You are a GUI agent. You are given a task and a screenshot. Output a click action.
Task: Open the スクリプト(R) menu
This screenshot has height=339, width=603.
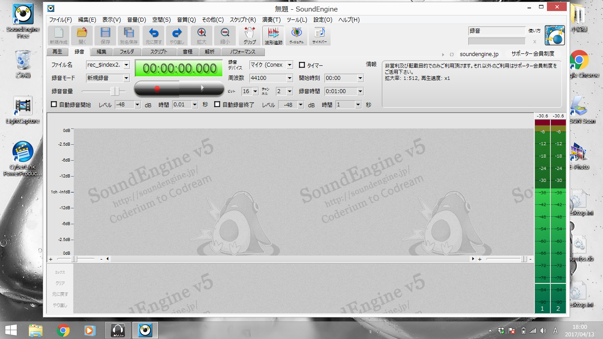pyautogui.click(x=243, y=20)
